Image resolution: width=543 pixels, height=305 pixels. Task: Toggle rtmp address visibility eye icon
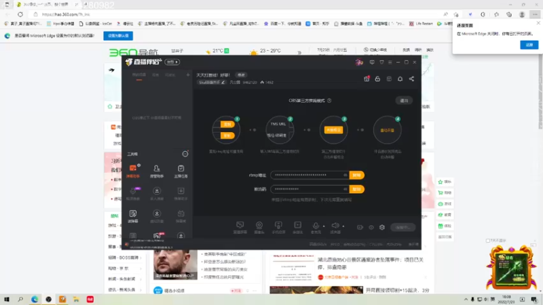tap(345, 175)
